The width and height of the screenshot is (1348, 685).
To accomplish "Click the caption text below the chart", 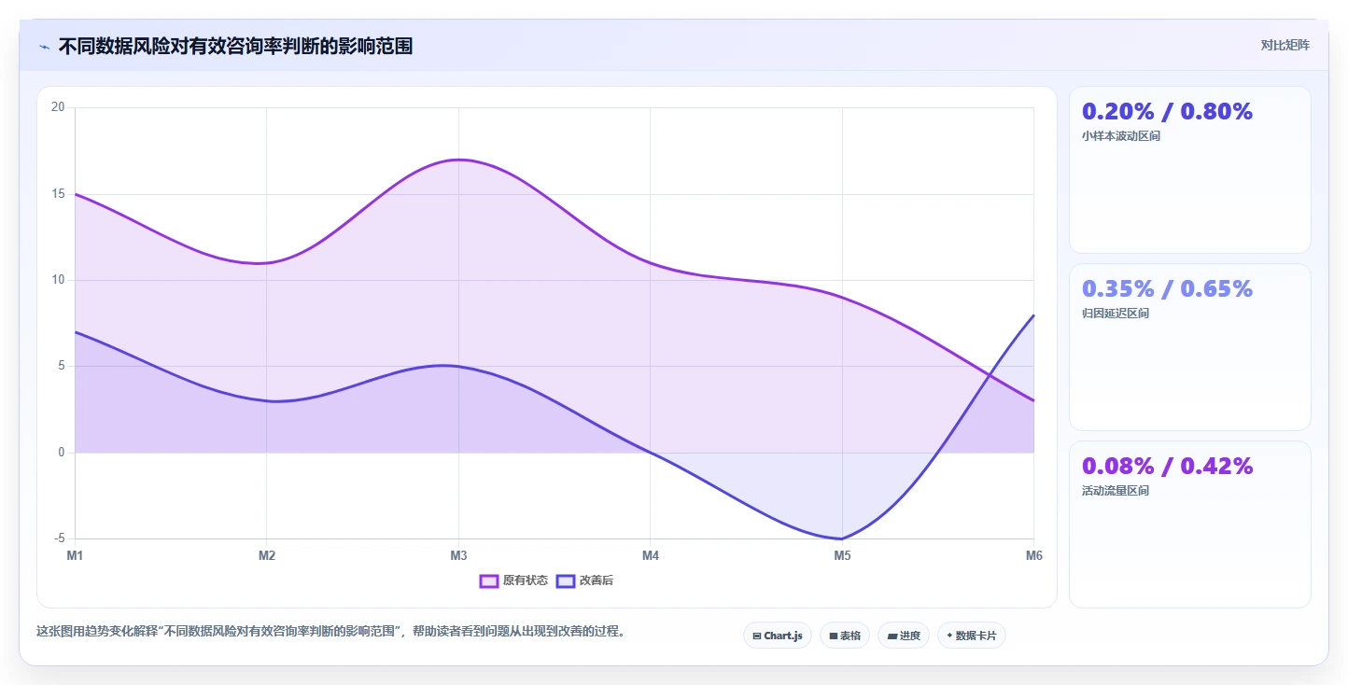I will [x=330, y=632].
